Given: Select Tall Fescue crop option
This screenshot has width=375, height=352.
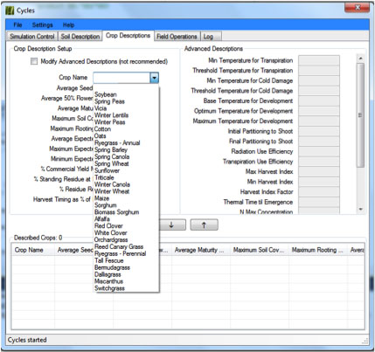Looking at the screenshot, I should pyautogui.click(x=109, y=260).
